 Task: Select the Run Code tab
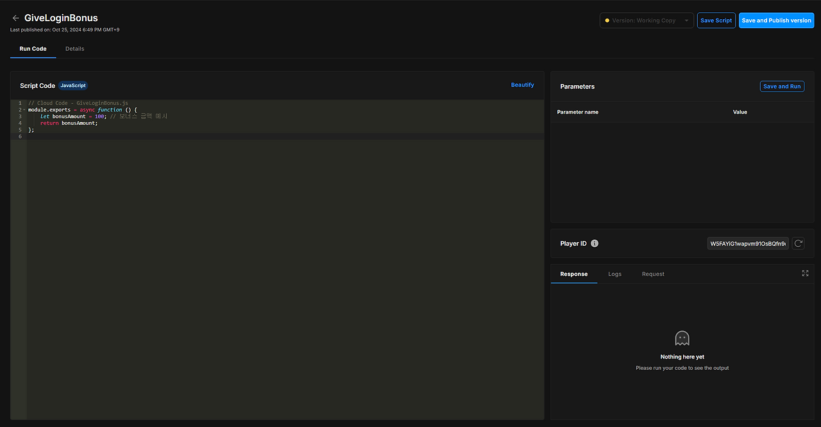point(33,48)
